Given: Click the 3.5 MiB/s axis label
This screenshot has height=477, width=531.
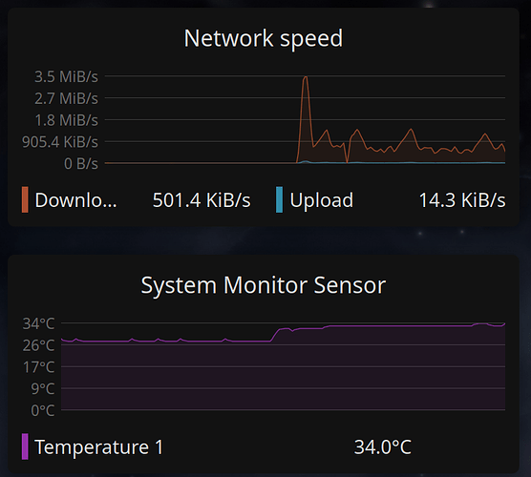Looking at the screenshot, I should coord(67,76).
